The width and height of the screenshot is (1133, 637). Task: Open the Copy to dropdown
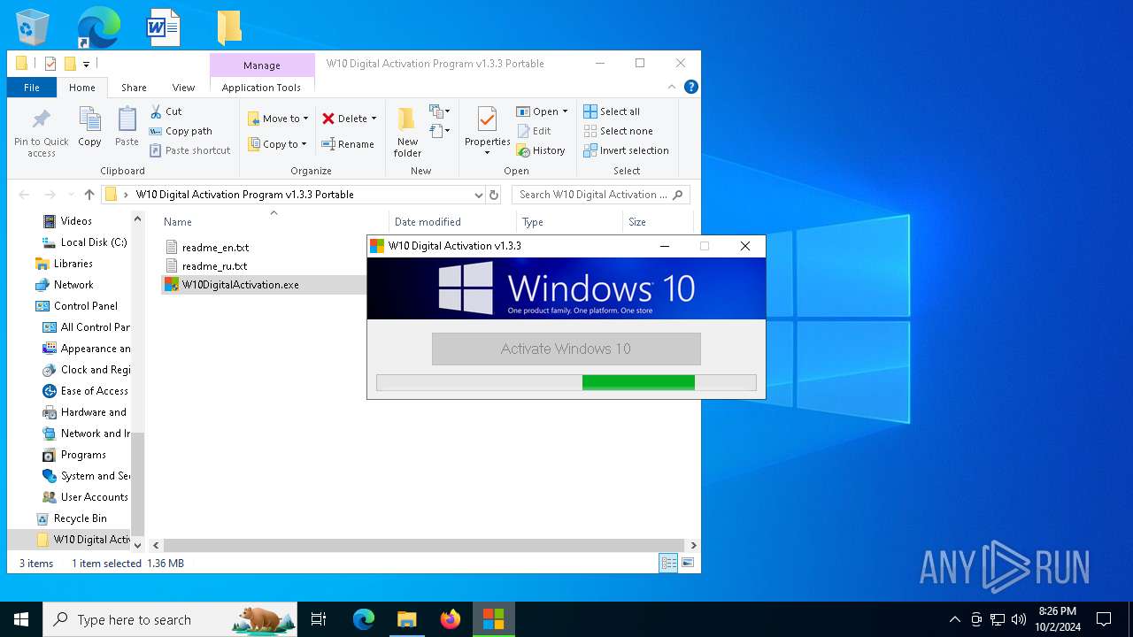coord(277,144)
